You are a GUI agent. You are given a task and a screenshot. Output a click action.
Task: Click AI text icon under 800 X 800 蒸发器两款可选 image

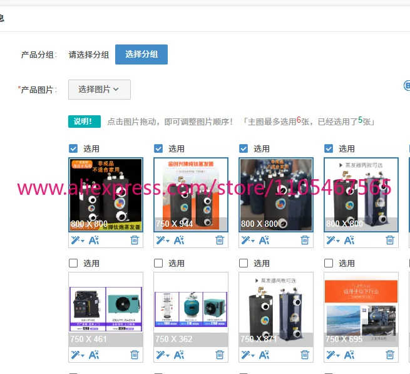(349, 240)
